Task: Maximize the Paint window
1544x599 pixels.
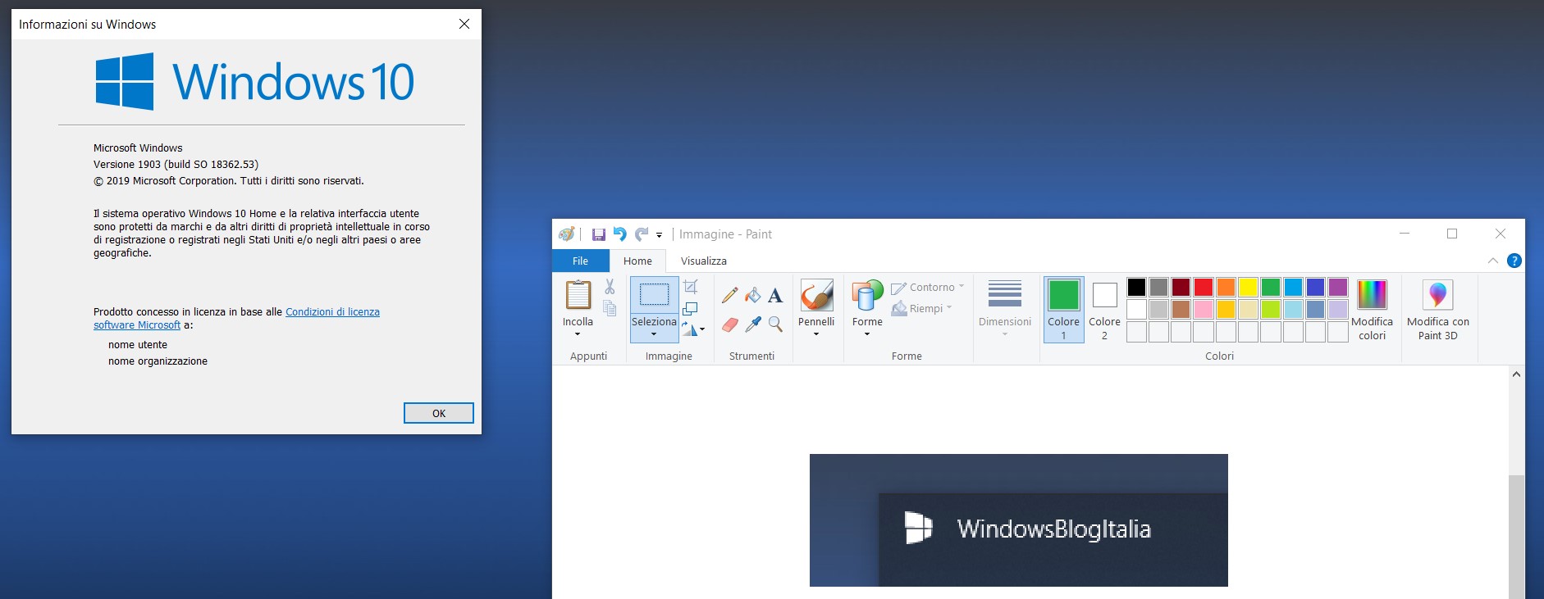Action: click(1452, 234)
